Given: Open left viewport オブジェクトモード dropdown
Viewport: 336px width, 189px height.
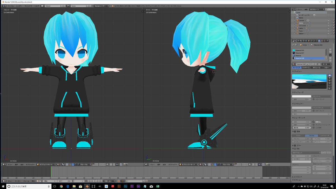Looking at the screenshot, I should tap(46, 164).
